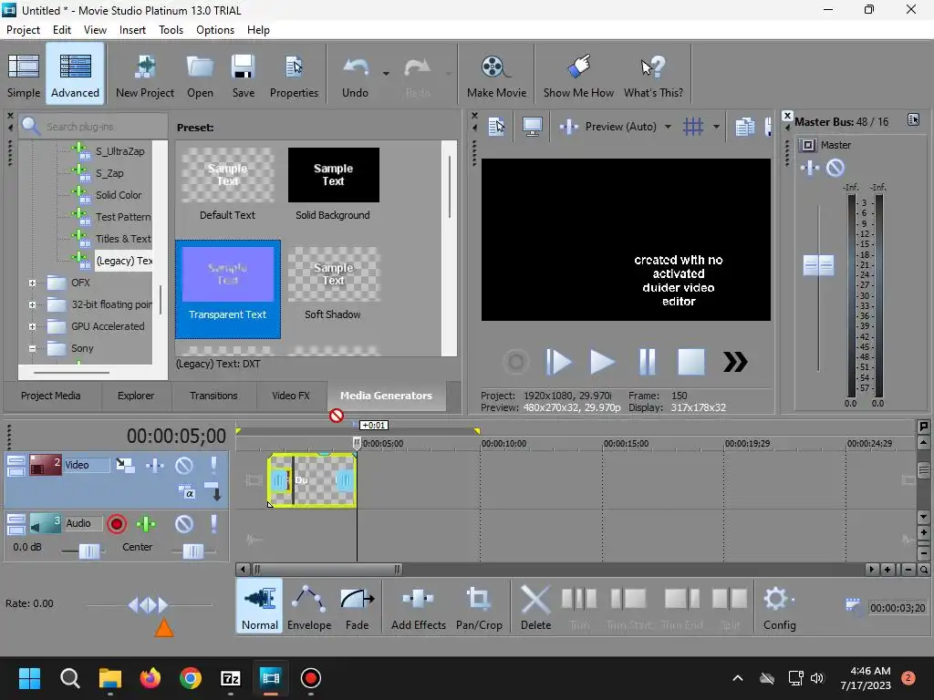Screen dimensions: 934x700
Task: Pause the preview playback
Action: [x=647, y=362]
